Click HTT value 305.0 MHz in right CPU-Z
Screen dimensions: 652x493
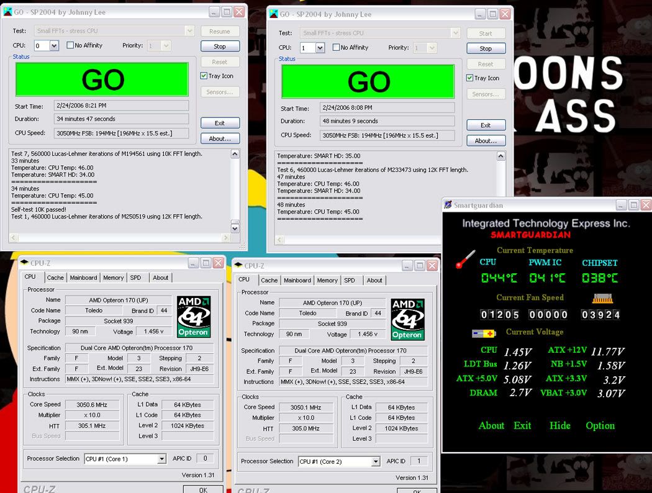click(x=306, y=428)
